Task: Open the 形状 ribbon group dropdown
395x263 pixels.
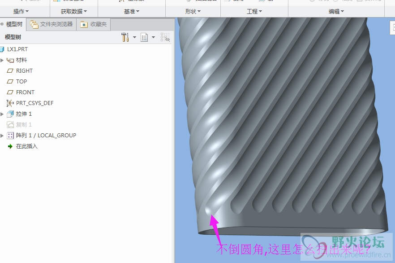Action: click(x=193, y=11)
